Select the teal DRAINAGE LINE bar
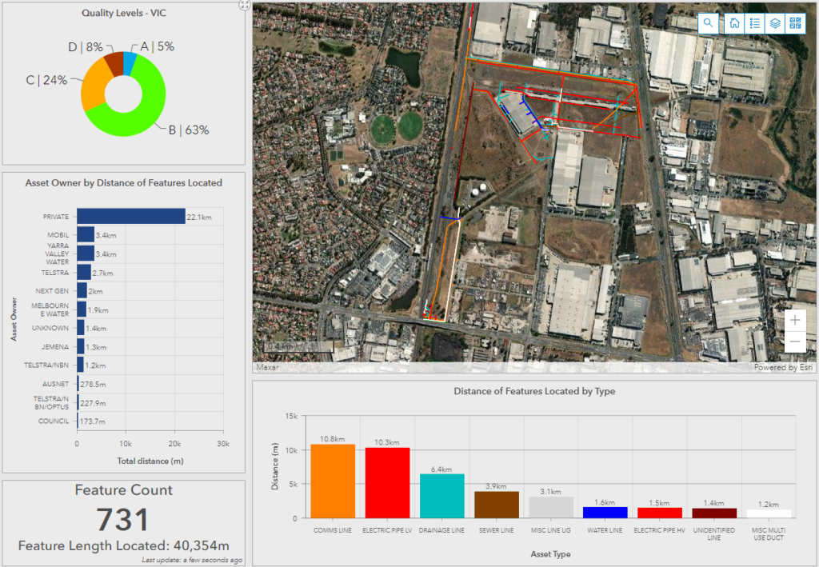Screen dimensions: 819x567 pyautogui.click(x=441, y=496)
